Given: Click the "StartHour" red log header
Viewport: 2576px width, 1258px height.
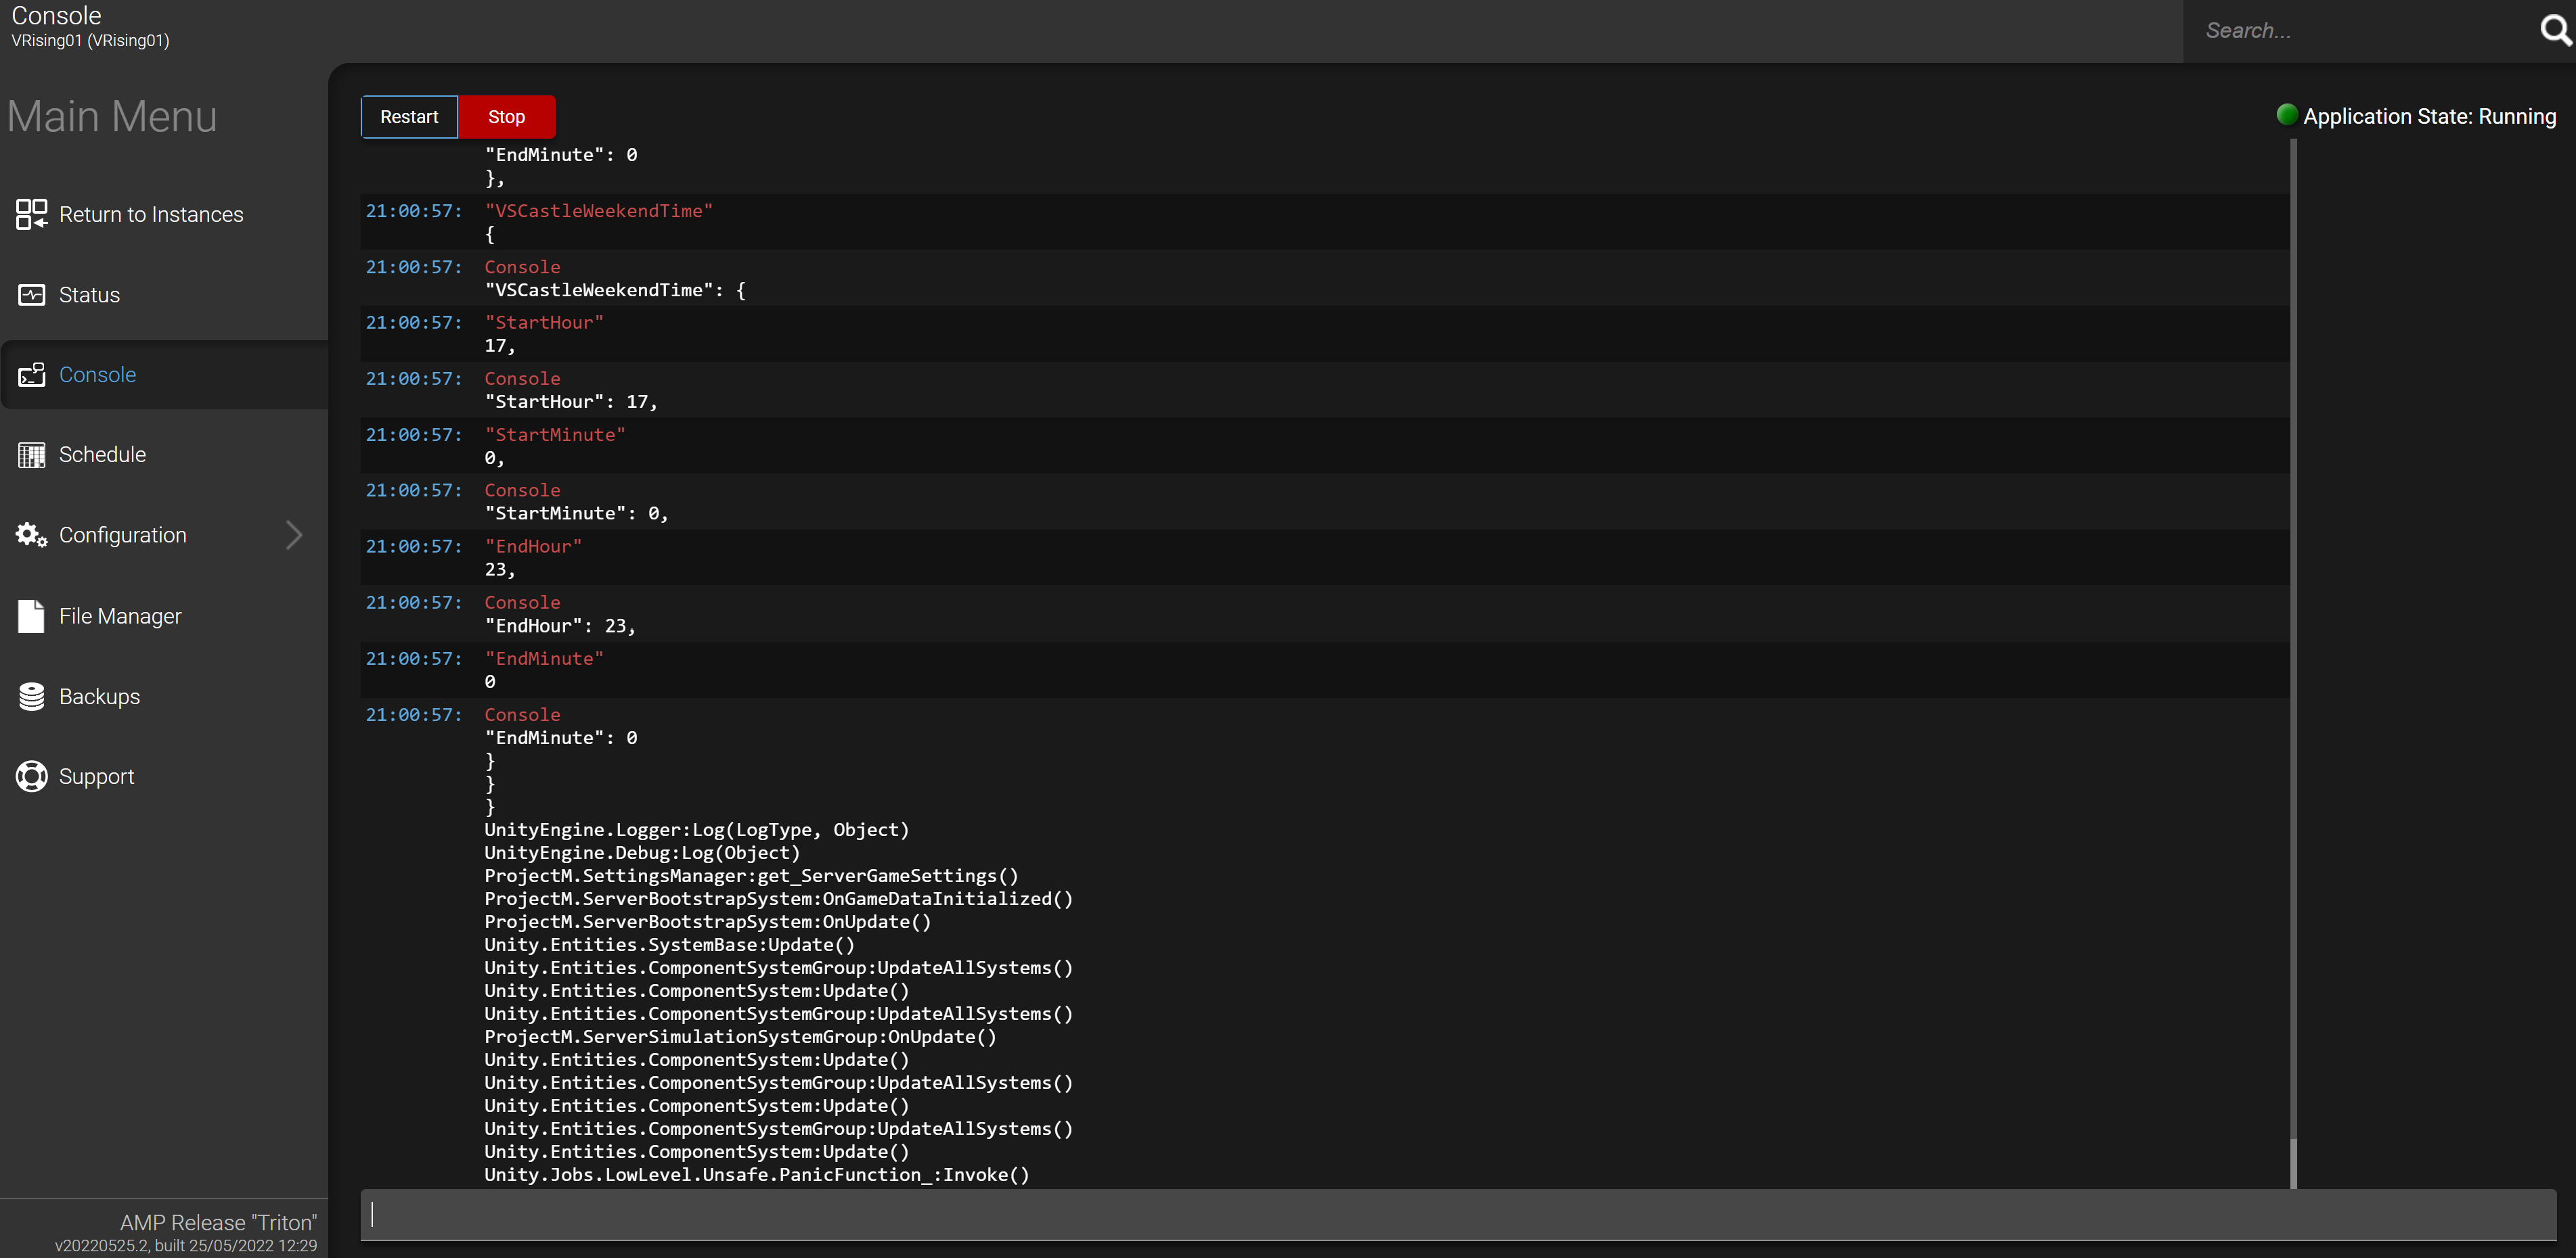Looking at the screenshot, I should click(x=544, y=323).
